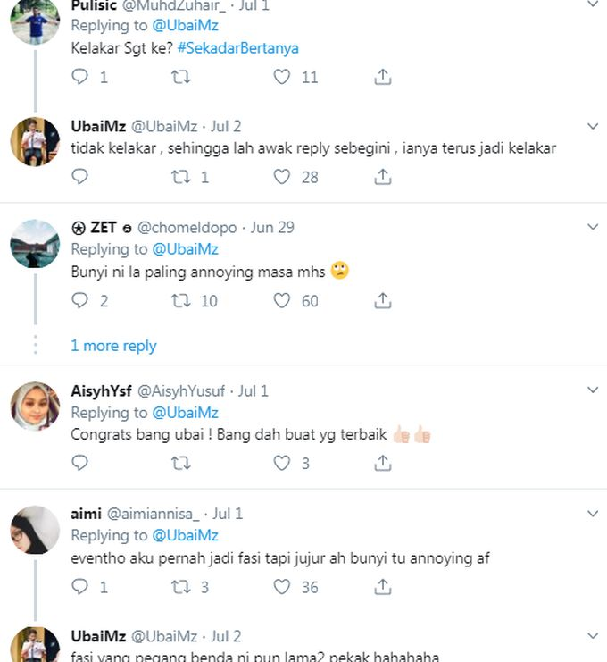Like AisyhYsf's "Congrats bang ubai" tweet
The width and height of the screenshot is (607, 662).
282,463
